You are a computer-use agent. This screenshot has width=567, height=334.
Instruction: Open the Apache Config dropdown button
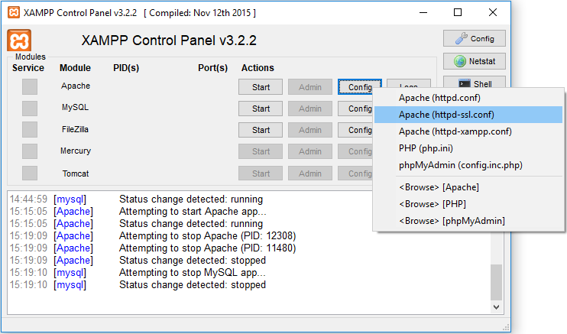pos(359,87)
